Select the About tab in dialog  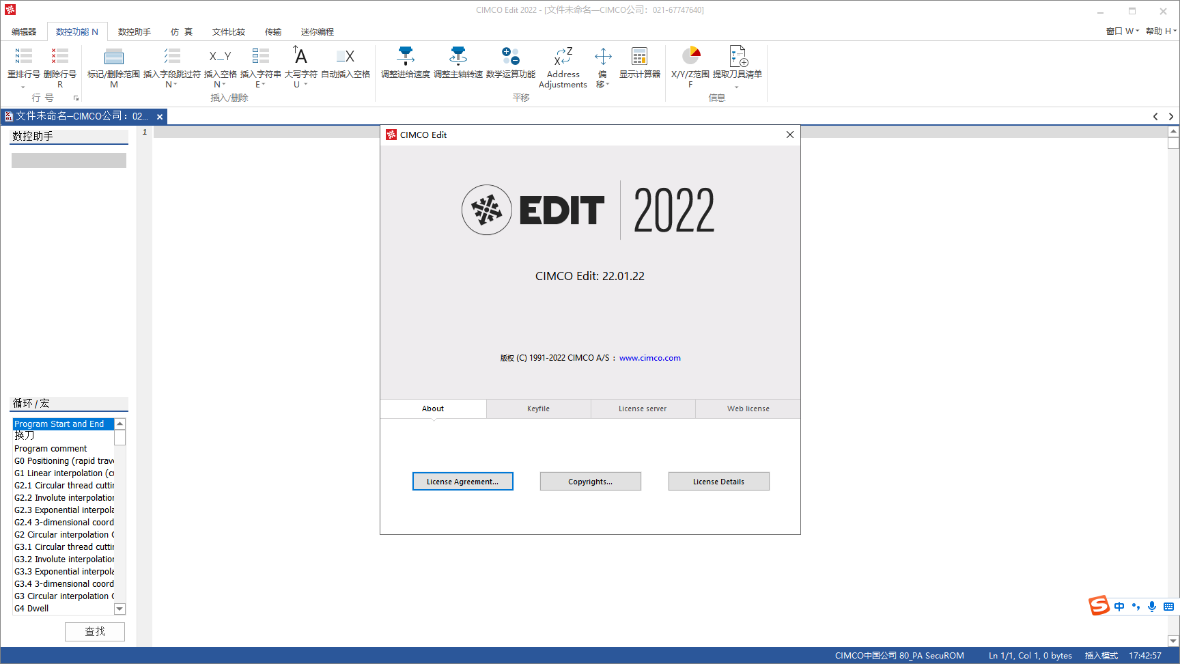coord(433,409)
